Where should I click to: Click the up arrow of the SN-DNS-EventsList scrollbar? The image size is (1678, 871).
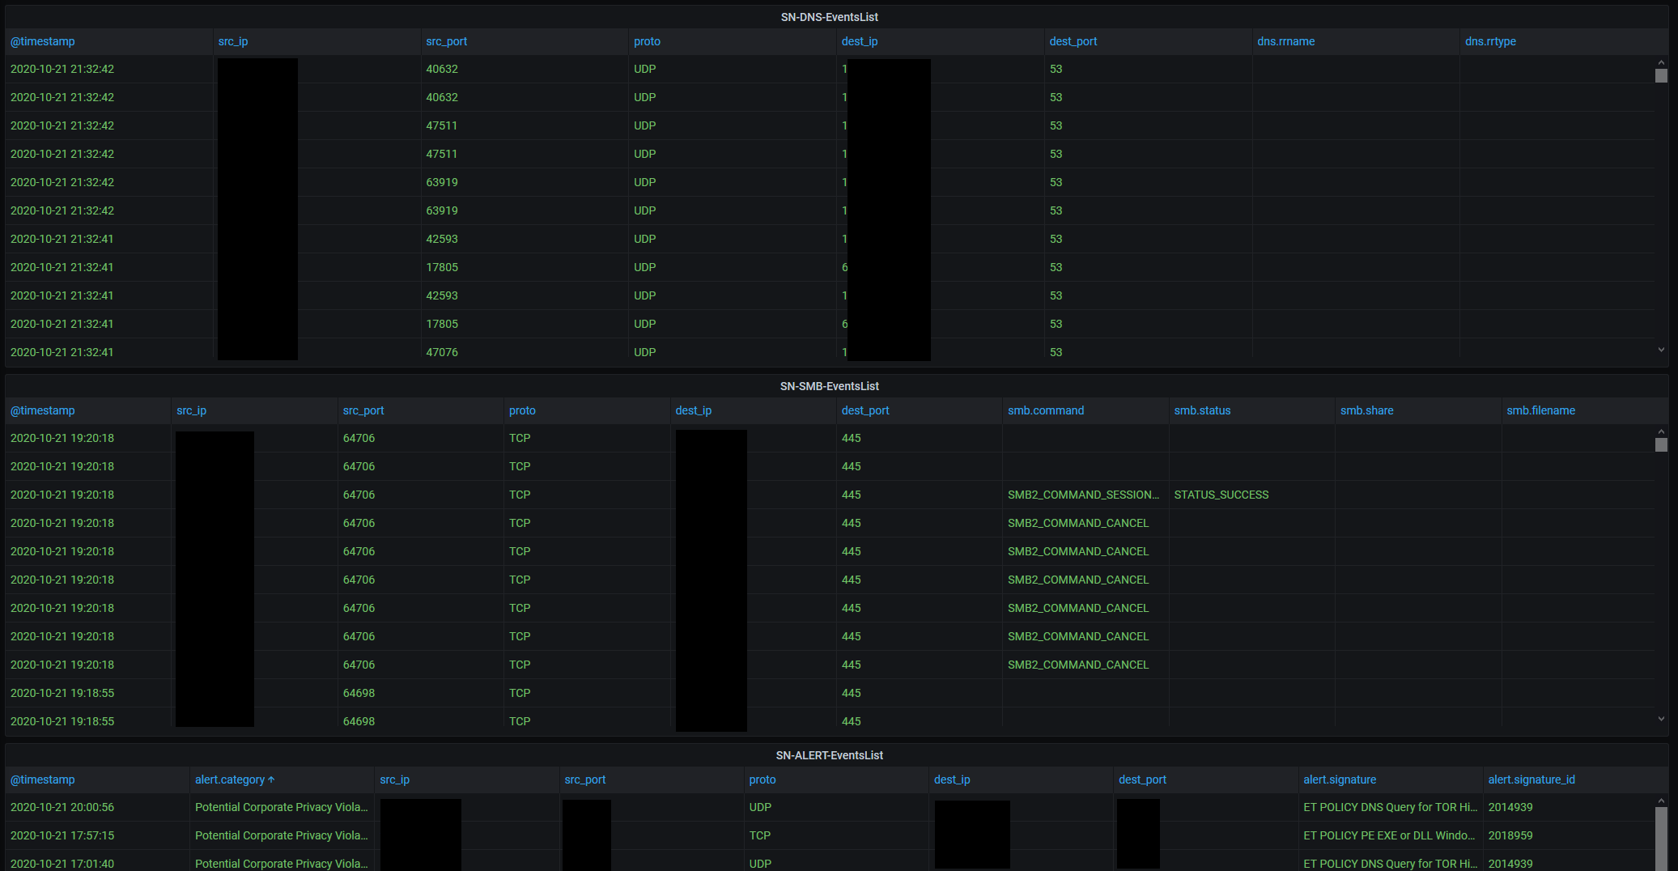coord(1661,62)
